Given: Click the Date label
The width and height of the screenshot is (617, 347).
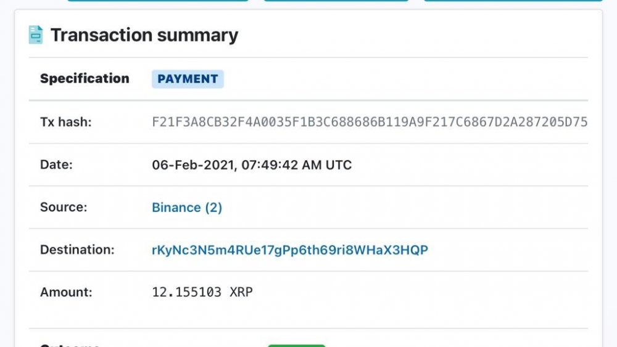Looking at the screenshot, I should click(56, 165).
